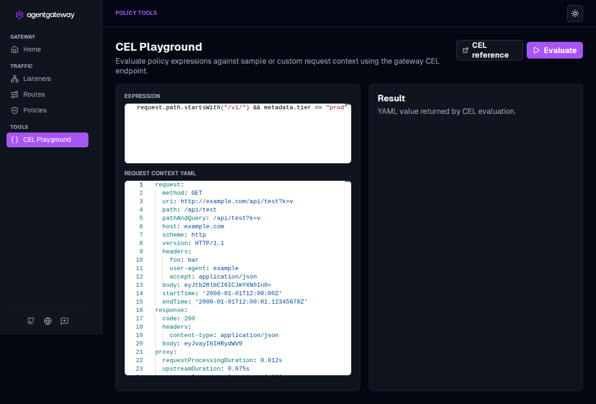Click the Result panel heading
This screenshot has height=404, width=596.
point(392,98)
